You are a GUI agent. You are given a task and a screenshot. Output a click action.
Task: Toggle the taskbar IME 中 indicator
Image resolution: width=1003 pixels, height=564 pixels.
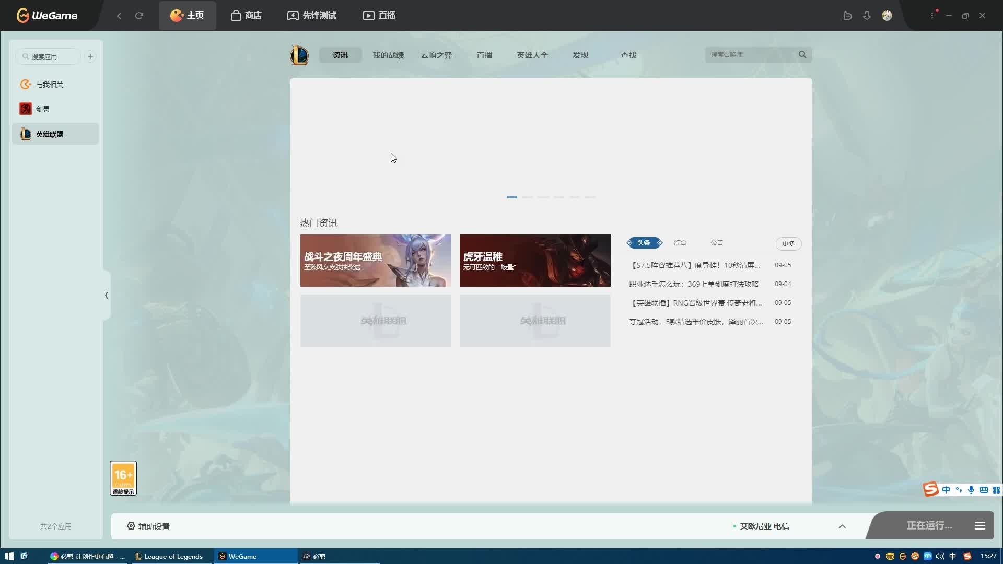point(952,556)
